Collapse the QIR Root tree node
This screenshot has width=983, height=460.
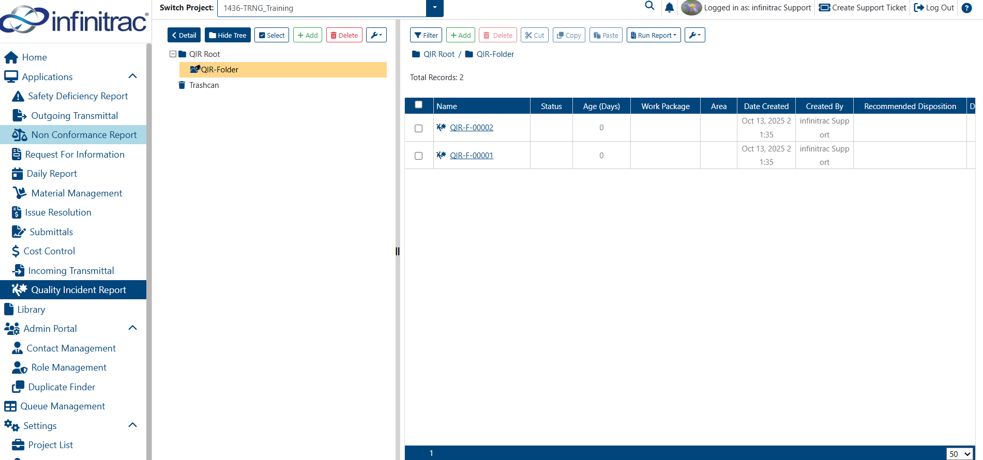[173, 54]
